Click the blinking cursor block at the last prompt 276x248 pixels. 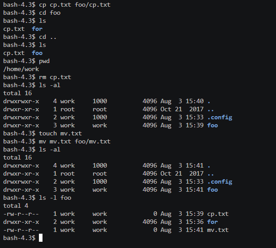pos(41,238)
